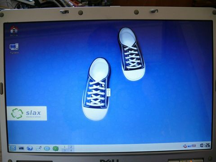The image size is (216, 162).
Task: Click the small tag on lower sneaker
Action: click(108, 92)
